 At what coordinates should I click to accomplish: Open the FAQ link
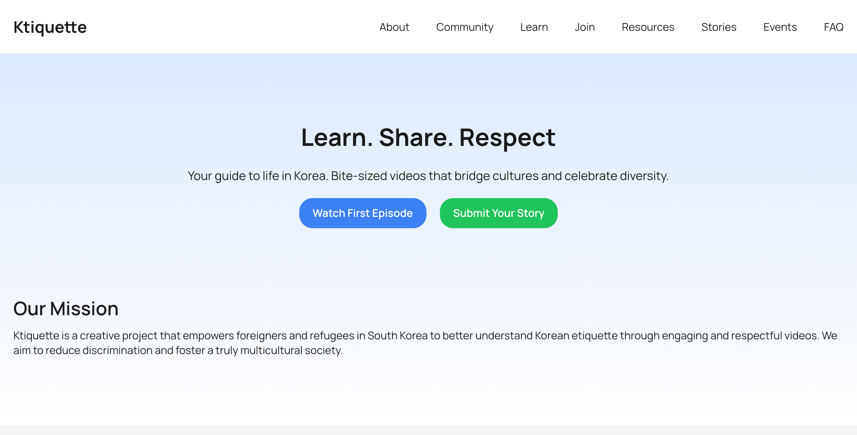(x=833, y=27)
